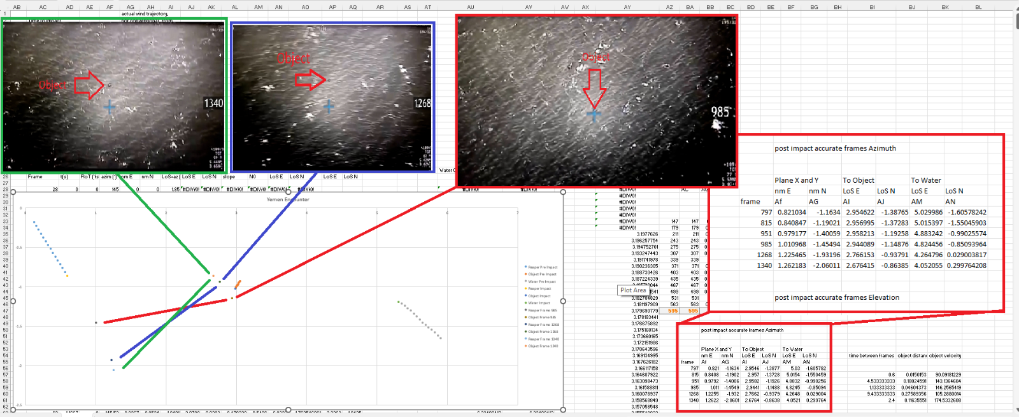
Task: Select 'Object Impact' legend entry
Action: [539, 296]
